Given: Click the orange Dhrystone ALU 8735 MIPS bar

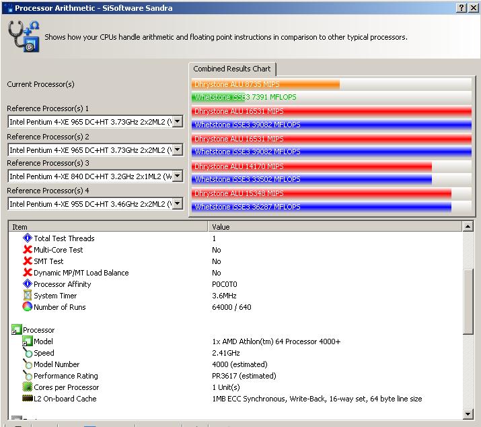Looking at the screenshot, I should click(266, 84).
